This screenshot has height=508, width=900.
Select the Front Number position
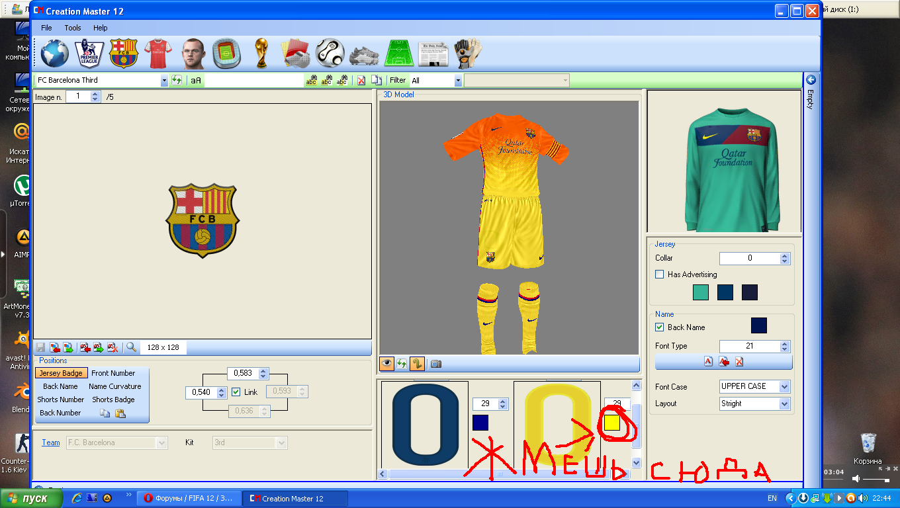(x=113, y=373)
